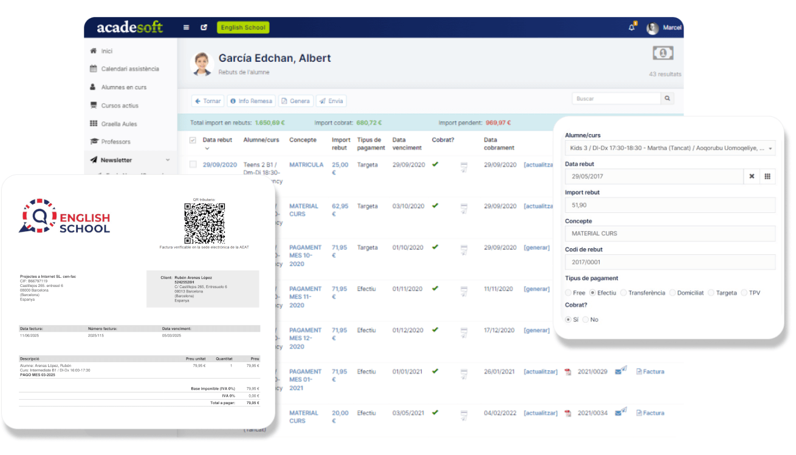
Task: Click the search magnifier button
Action: click(x=667, y=98)
